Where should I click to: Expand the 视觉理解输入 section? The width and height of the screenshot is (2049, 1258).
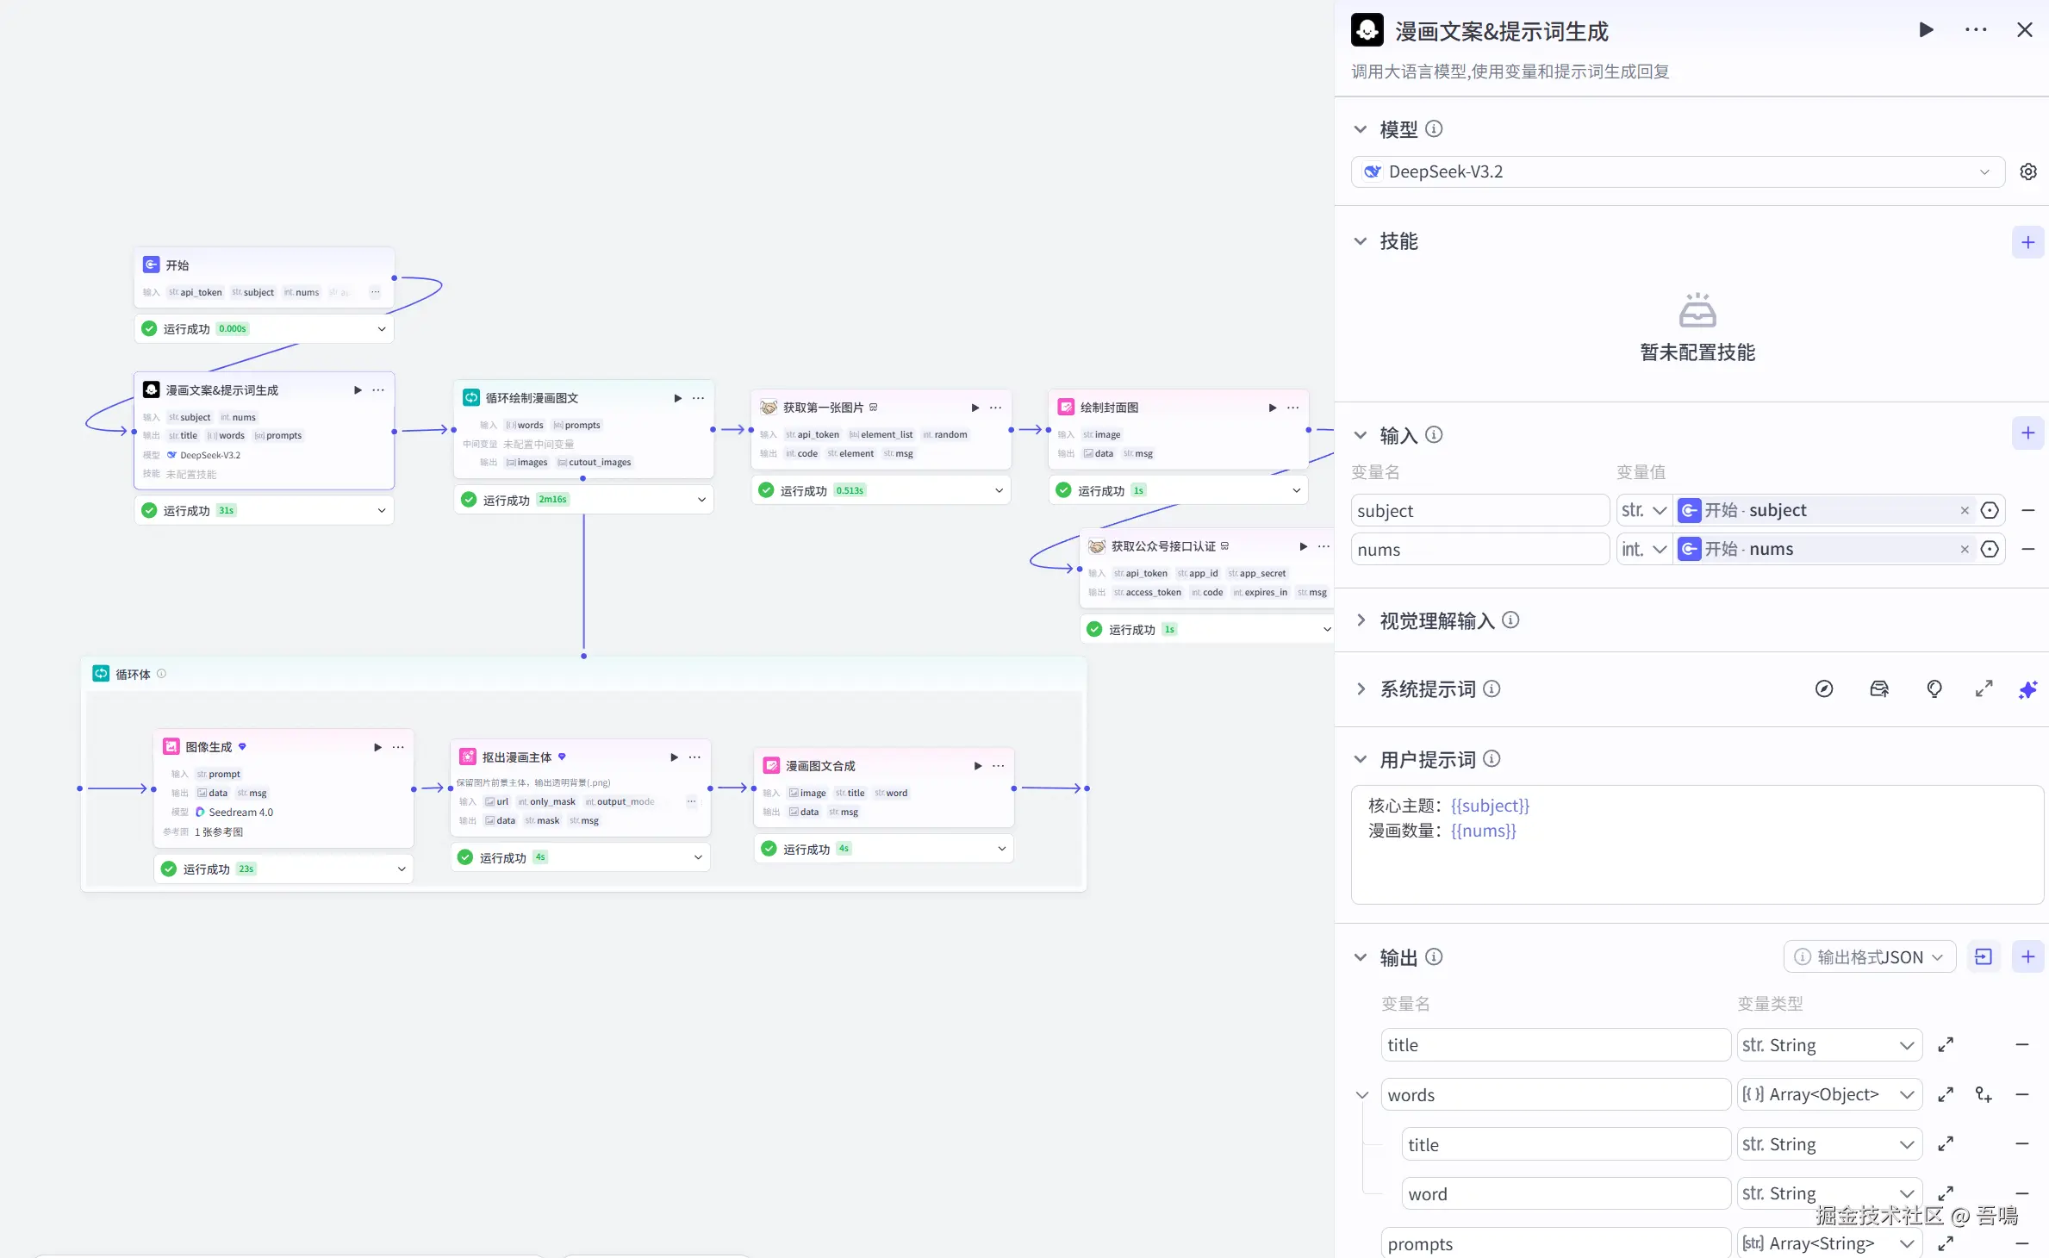point(1361,620)
